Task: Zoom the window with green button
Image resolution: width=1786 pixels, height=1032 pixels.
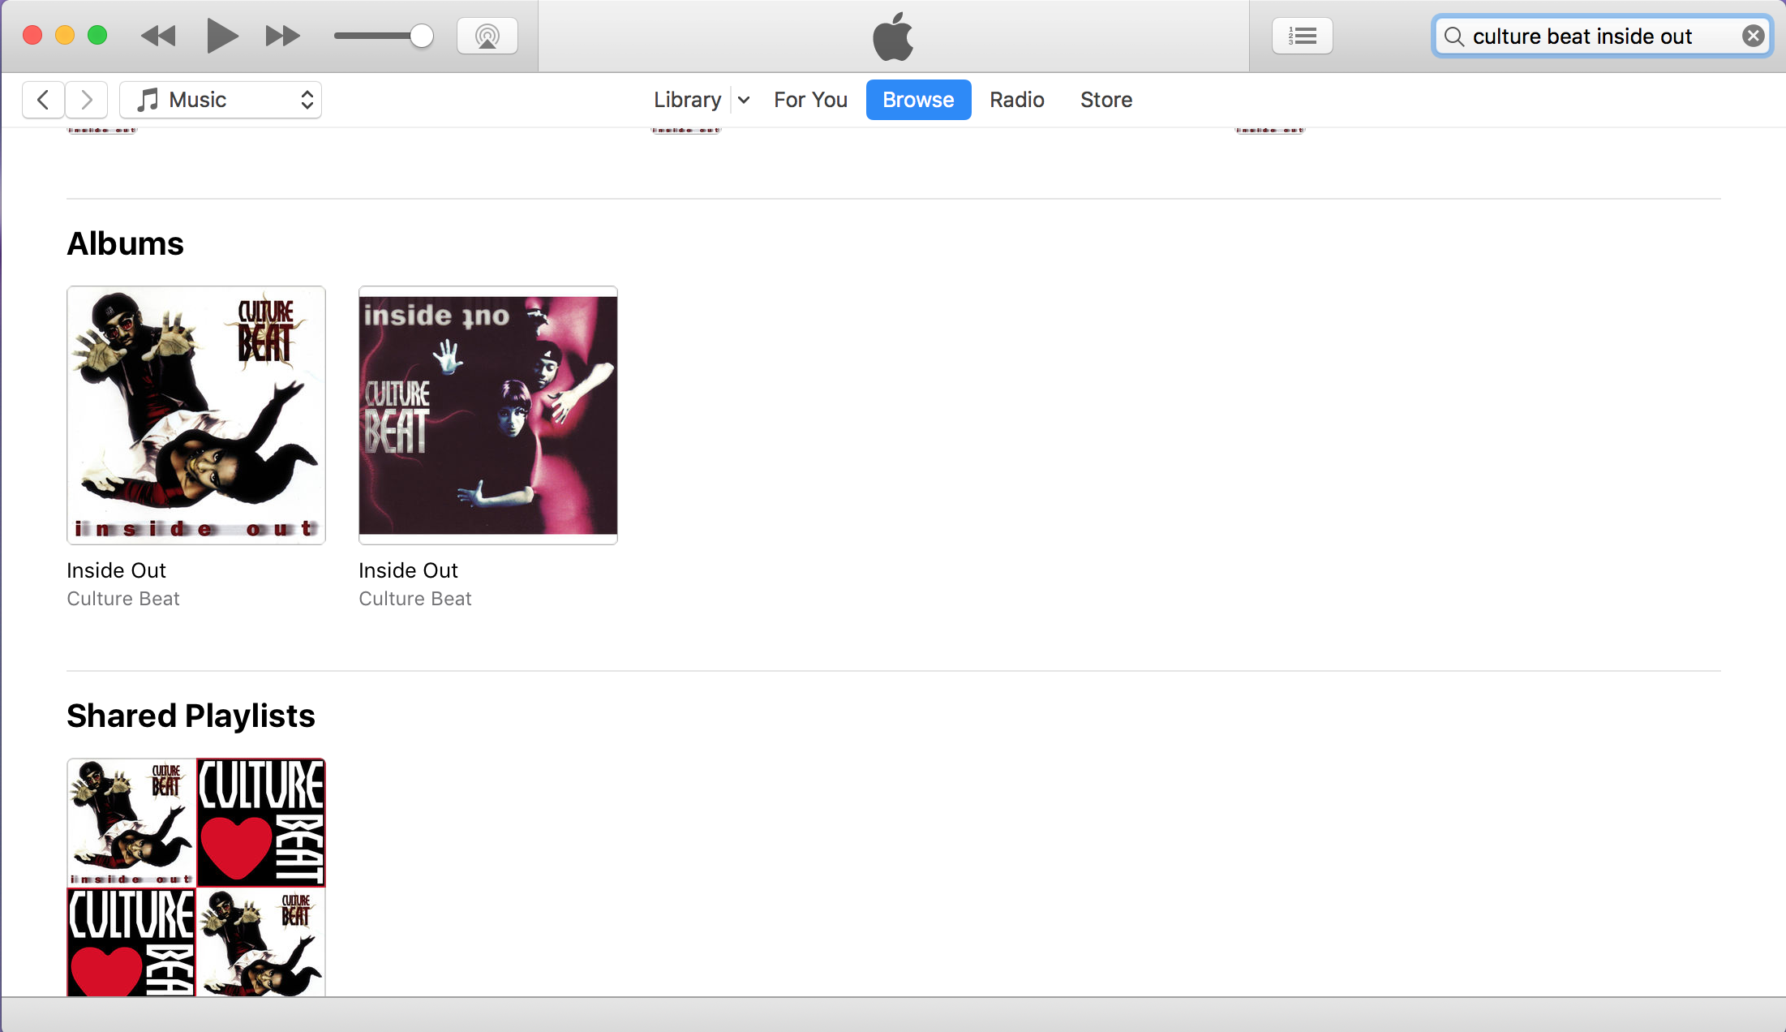Action: point(97,35)
